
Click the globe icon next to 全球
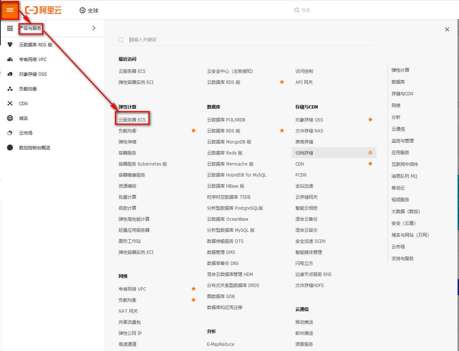[x=83, y=10]
